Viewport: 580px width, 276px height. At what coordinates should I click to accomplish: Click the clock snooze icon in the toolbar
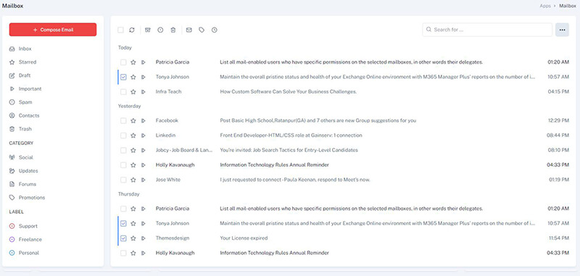pos(214,30)
